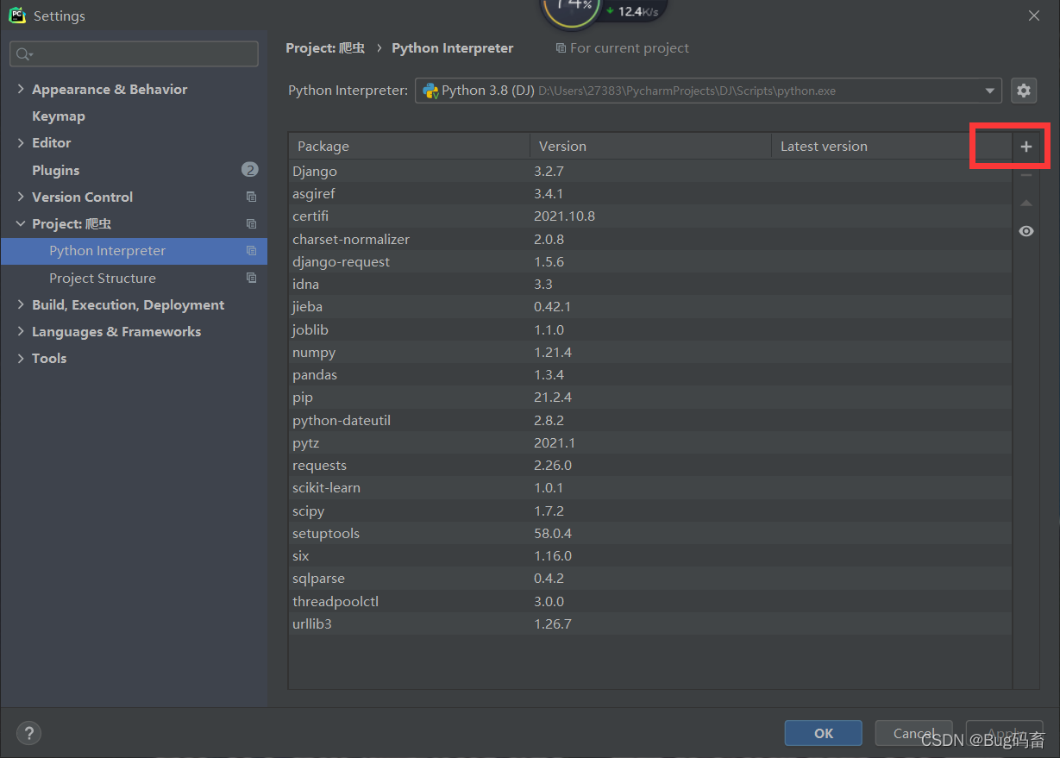Select the urllib3 package row
1060x758 pixels.
coord(650,624)
